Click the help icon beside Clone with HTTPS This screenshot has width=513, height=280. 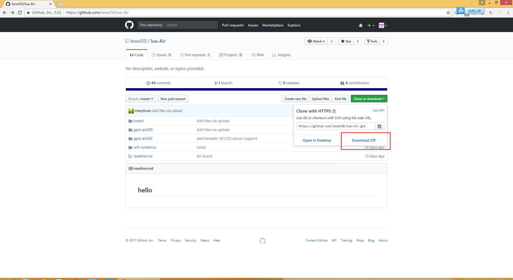(334, 111)
